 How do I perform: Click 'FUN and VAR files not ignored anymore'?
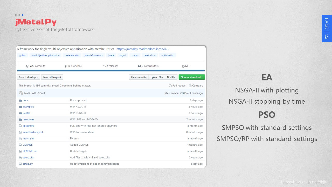tap(94, 126)
